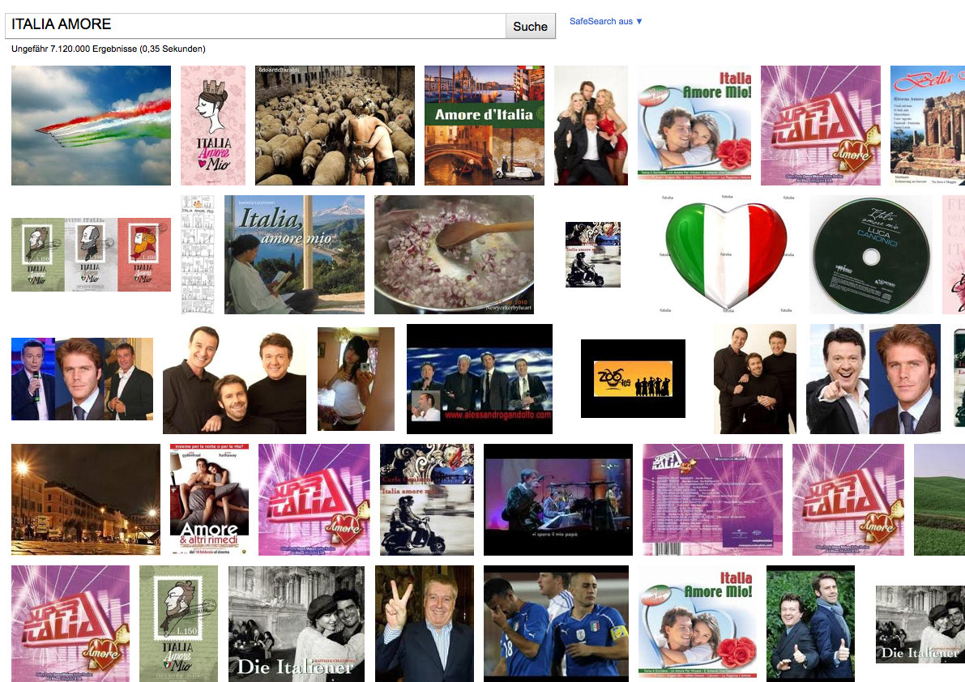The image size is (965, 682).
Task: Open the black-and-white comic strip thumbnail
Action: (198, 254)
